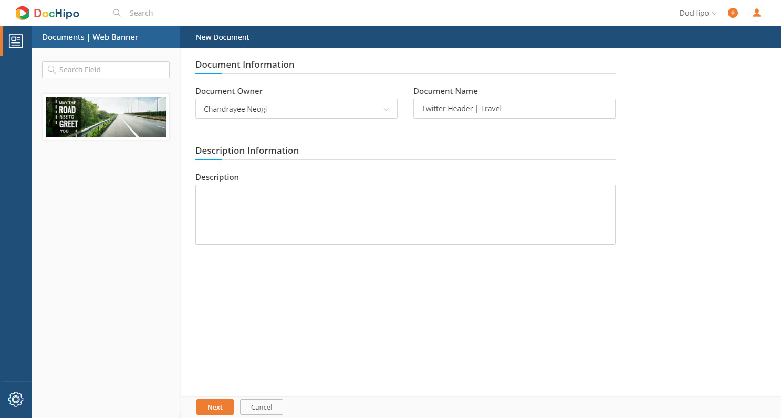Click the DocHipo logo
Image resolution: width=781 pixels, height=418 pixels.
[47, 13]
